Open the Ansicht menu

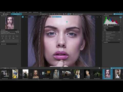pyautogui.click(x=13, y=12)
